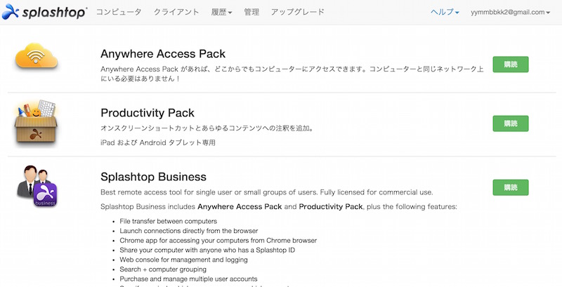Click the Splashtop logo in header
This screenshot has width=562, height=287.
point(44,12)
